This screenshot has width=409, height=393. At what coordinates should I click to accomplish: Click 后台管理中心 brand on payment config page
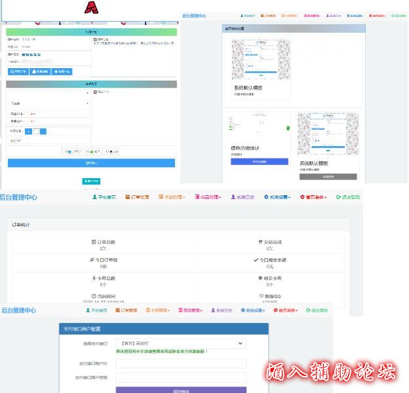click(x=19, y=310)
